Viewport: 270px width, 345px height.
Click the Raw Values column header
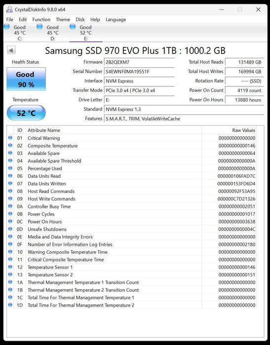[x=229, y=130]
